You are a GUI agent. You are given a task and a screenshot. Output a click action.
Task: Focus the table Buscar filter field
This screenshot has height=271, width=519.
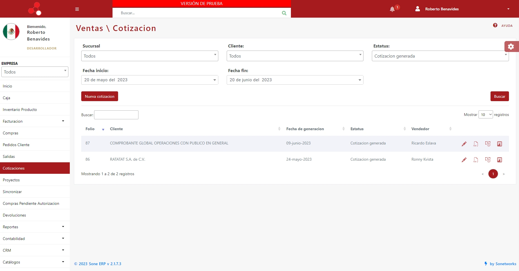coord(116,115)
